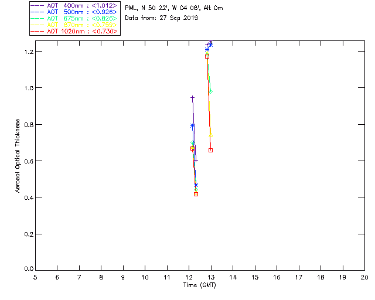Click the red square marker near 0.66 at 13h
Screen dimensions: 375x300
pos(211,150)
